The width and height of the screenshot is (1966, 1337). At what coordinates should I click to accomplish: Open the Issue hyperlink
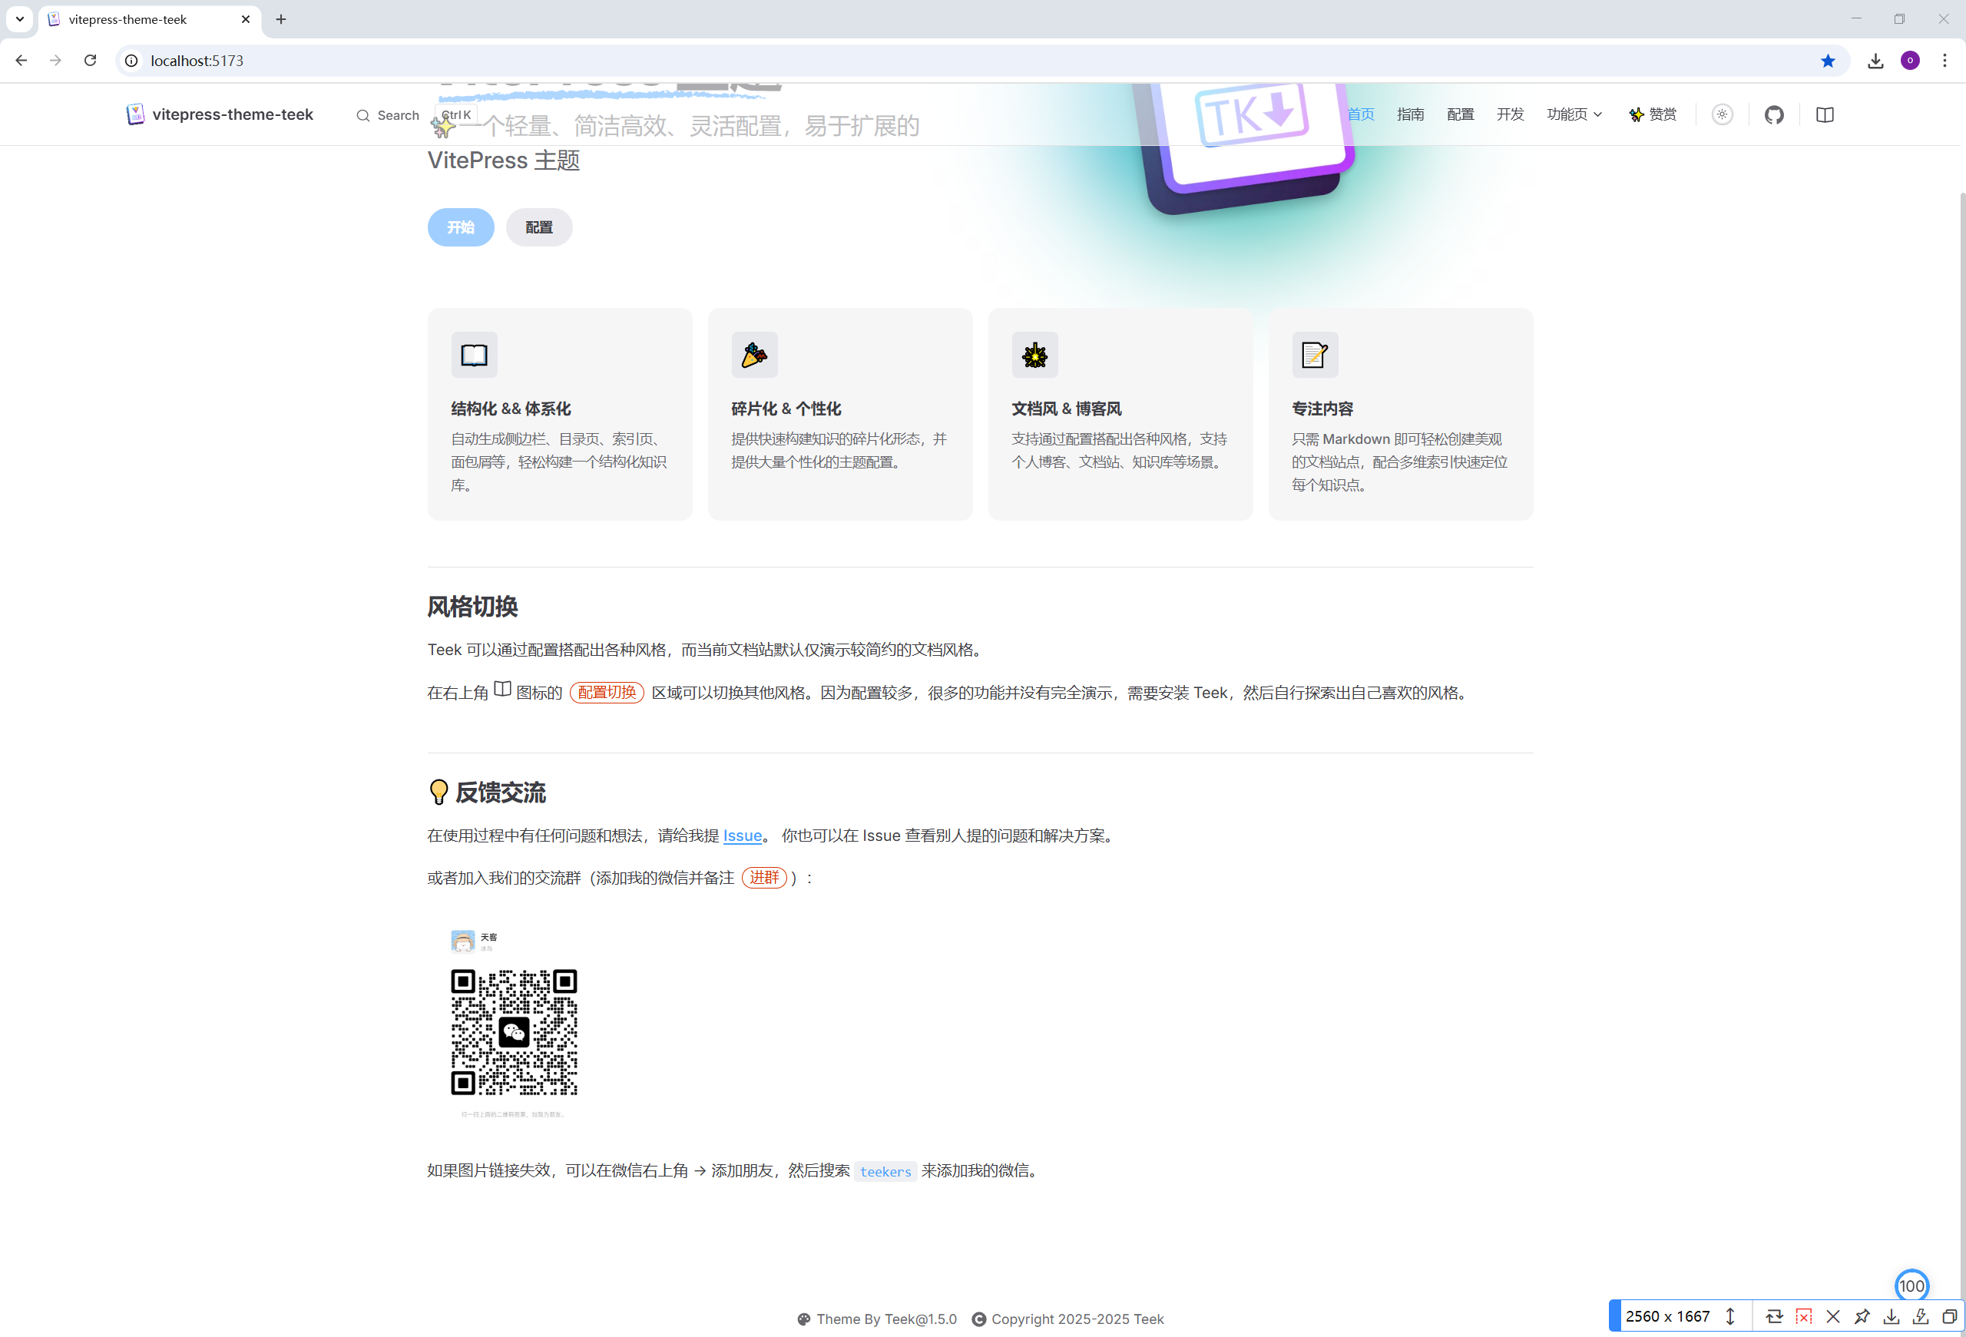[742, 836]
